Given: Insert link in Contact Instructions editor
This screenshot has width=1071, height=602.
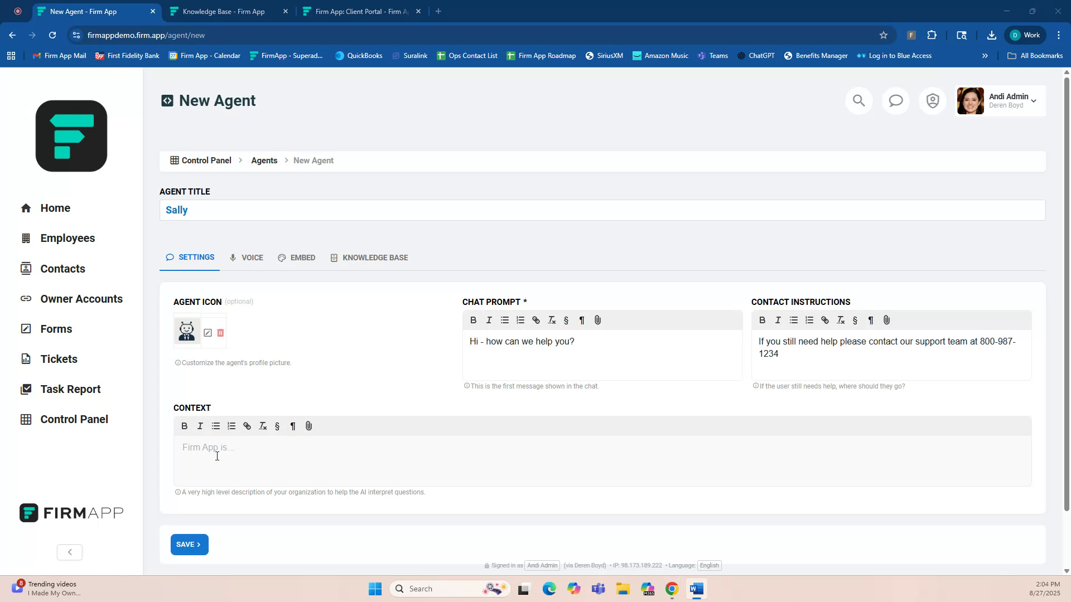Looking at the screenshot, I should coord(824,320).
